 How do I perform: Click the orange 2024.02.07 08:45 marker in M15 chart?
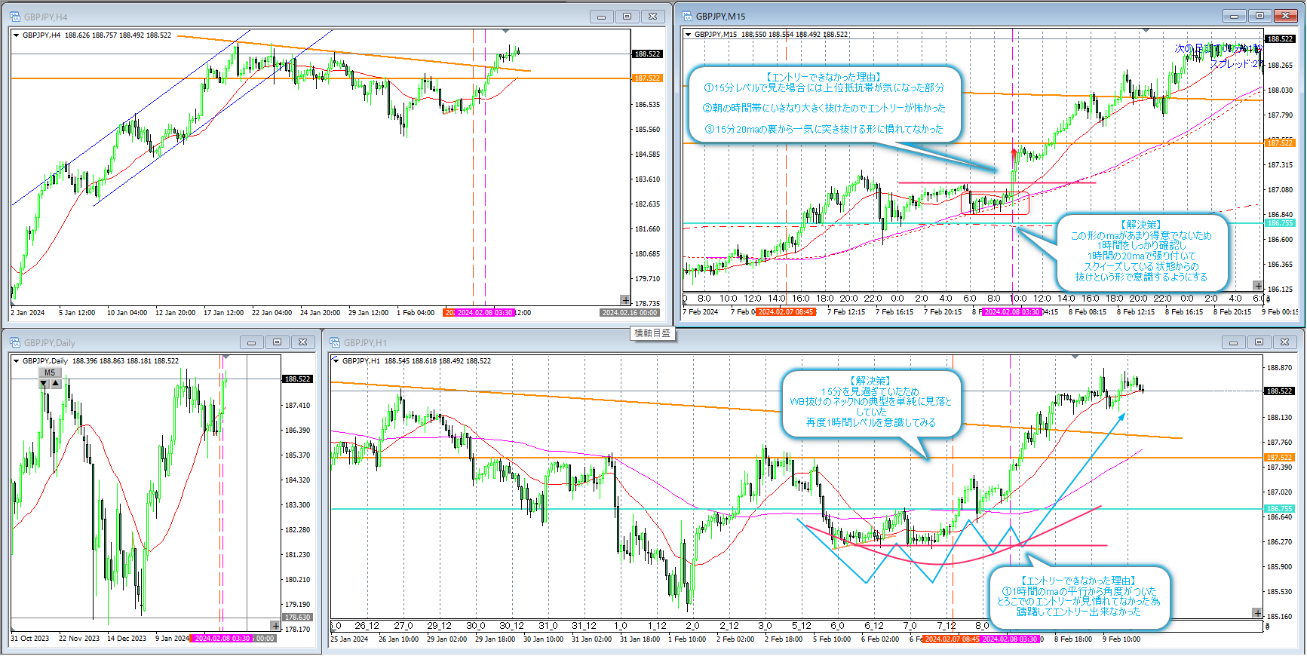pyautogui.click(x=786, y=312)
